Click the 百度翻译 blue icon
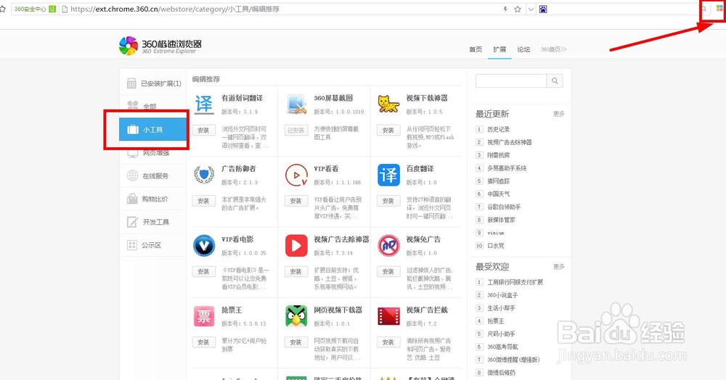 (x=388, y=175)
